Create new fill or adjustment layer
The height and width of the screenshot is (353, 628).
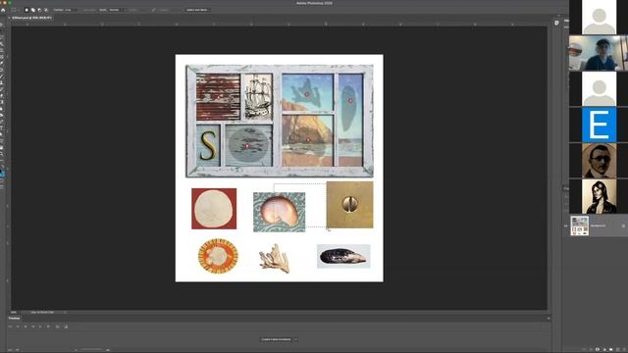604,349
